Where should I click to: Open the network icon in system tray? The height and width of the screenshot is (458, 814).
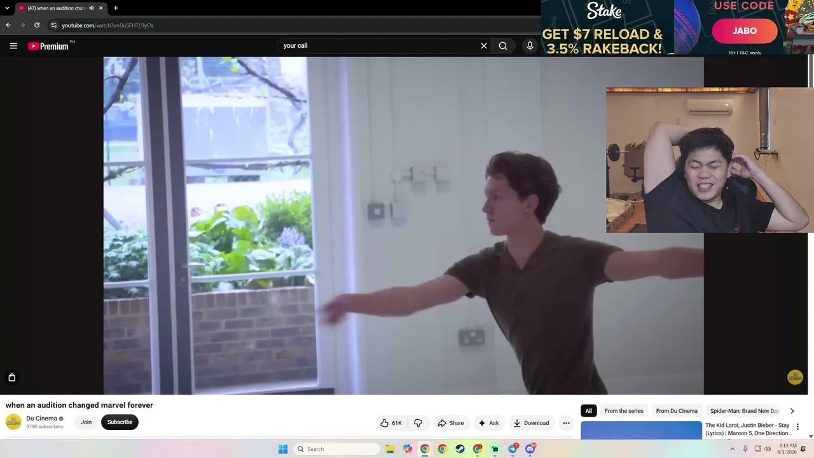(757, 449)
